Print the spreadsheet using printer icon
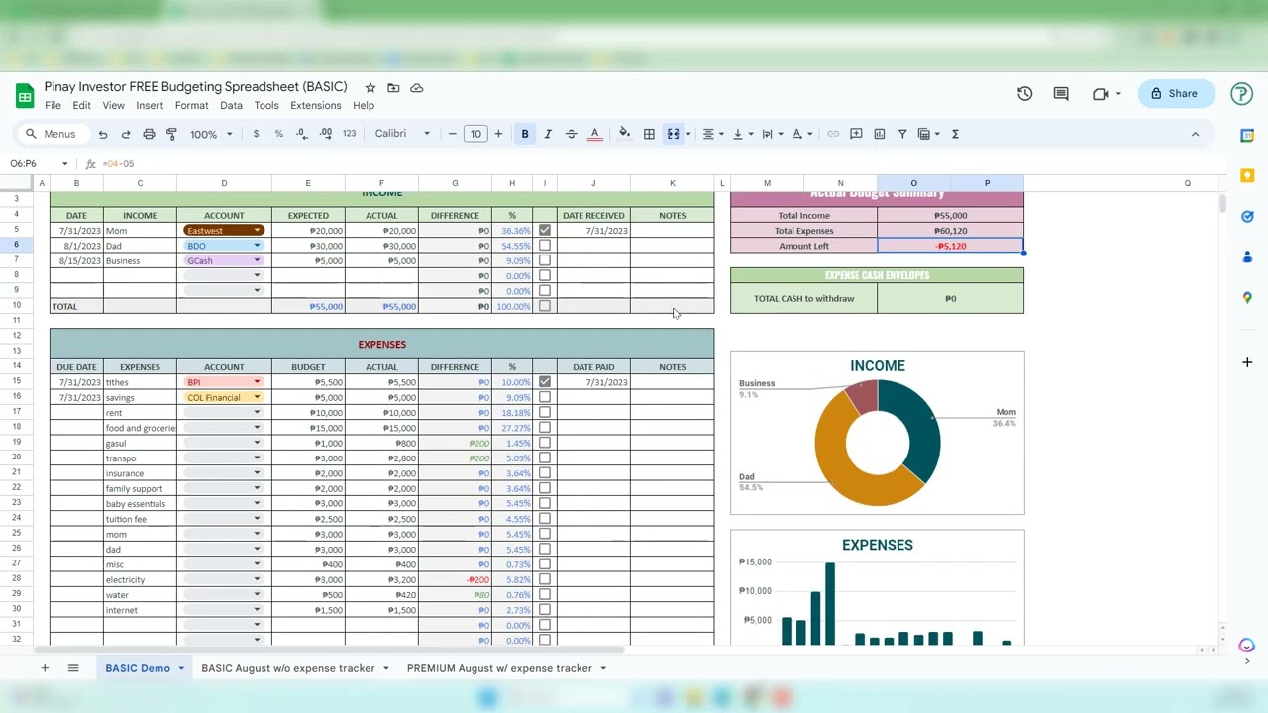The width and height of the screenshot is (1268, 713). 149,134
